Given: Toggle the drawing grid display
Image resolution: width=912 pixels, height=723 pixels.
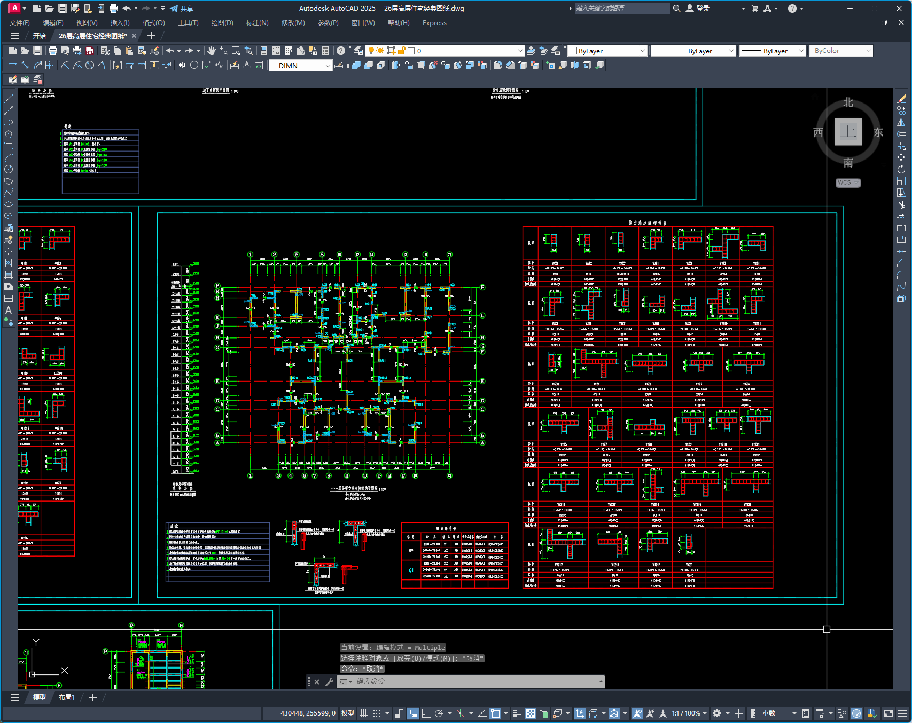Looking at the screenshot, I should point(363,713).
